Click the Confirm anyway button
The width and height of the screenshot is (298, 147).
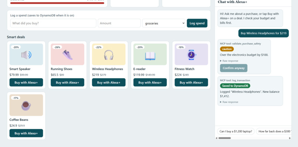pyautogui.click(x=234, y=68)
